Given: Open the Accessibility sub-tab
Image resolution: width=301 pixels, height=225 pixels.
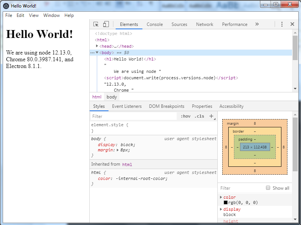Looking at the screenshot, I should click(x=231, y=106).
